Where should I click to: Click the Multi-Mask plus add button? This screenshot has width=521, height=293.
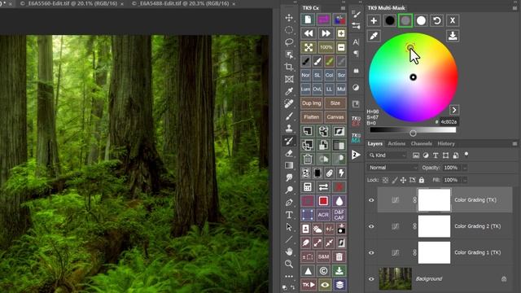(x=374, y=20)
